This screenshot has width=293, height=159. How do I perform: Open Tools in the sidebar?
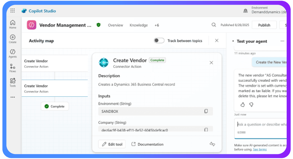pyautogui.click(x=13, y=83)
